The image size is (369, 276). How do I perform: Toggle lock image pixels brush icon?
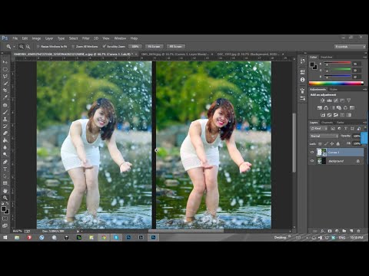[326, 143]
